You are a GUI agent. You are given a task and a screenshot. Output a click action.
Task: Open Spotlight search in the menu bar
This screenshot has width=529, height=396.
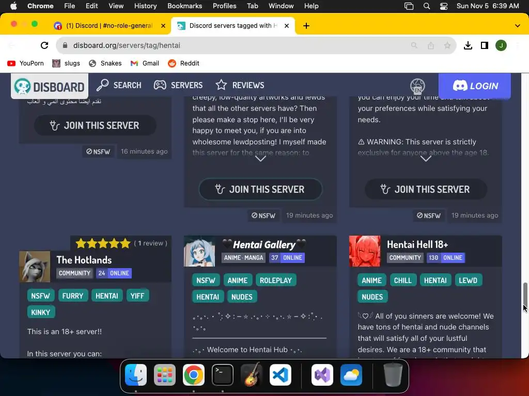point(426,6)
